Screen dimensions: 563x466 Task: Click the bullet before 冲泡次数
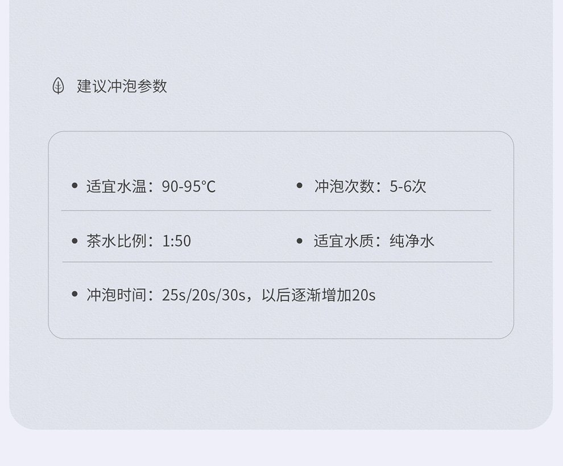300,185
